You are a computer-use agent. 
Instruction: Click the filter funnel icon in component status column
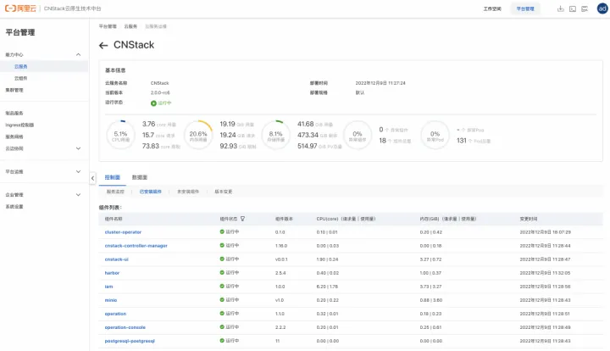pos(242,219)
